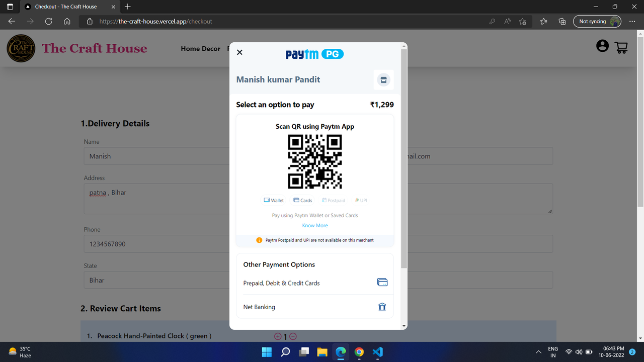The width and height of the screenshot is (644, 362).
Task: Click the Not syncing profile button
Action: pyautogui.click(x=597, y=22)
